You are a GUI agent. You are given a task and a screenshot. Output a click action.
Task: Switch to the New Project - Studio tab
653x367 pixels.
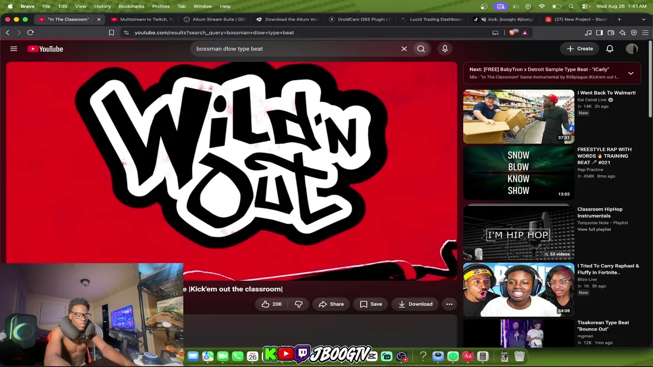577,19
